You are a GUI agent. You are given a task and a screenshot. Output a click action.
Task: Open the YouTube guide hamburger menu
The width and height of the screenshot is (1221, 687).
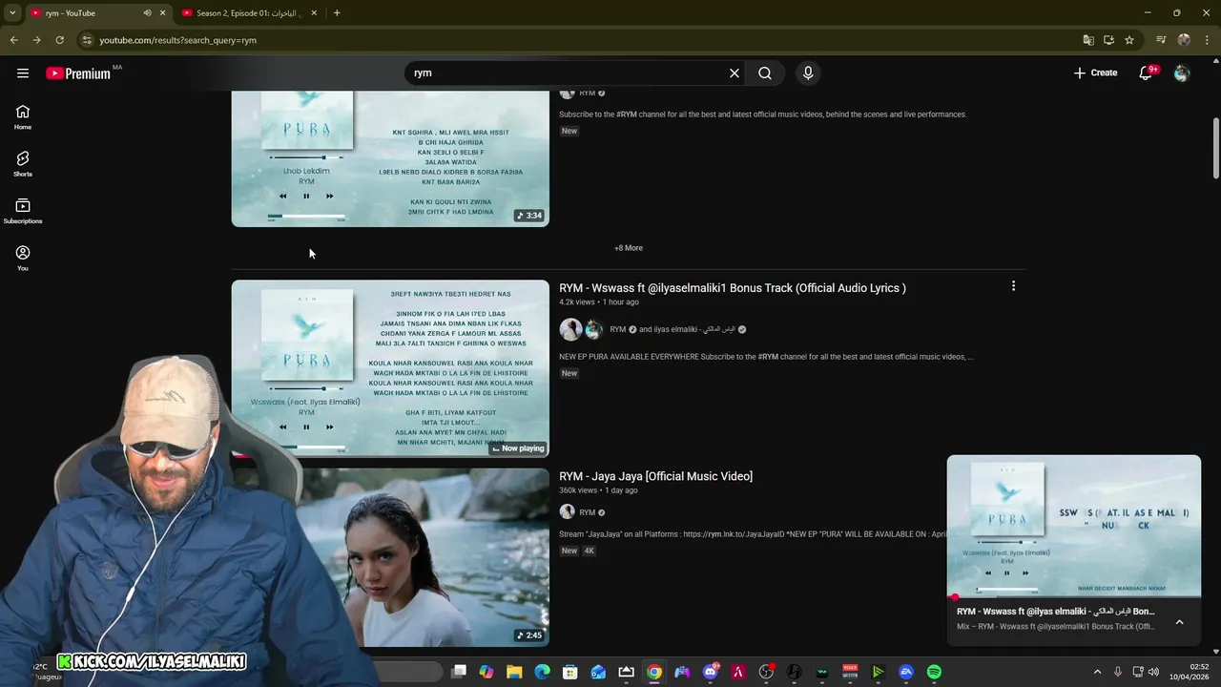tap(23, 73)
